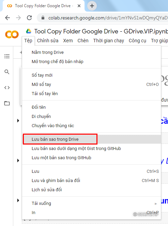The height and width of the screenshot is (226, 168).
Task: Click the notebook title GDrive.VIP.ipynb
Action: click(x=101, y=31)
